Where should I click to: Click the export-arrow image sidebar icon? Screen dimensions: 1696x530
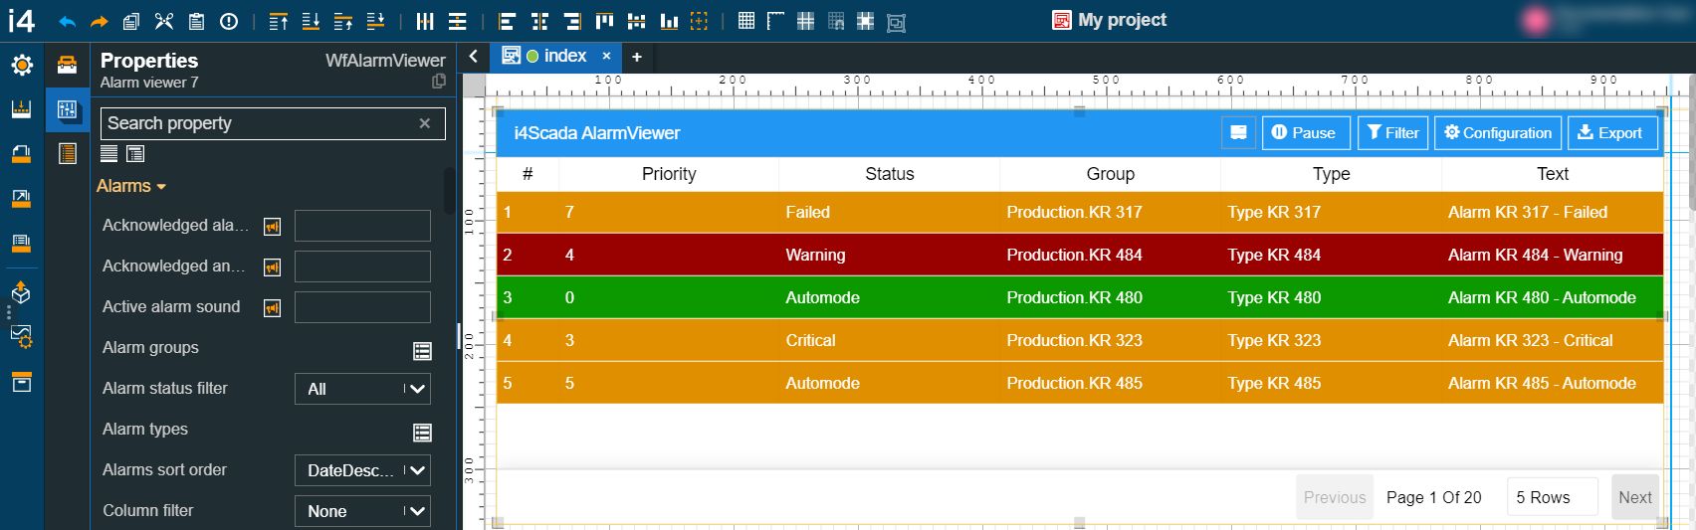[x=21, y=199]
